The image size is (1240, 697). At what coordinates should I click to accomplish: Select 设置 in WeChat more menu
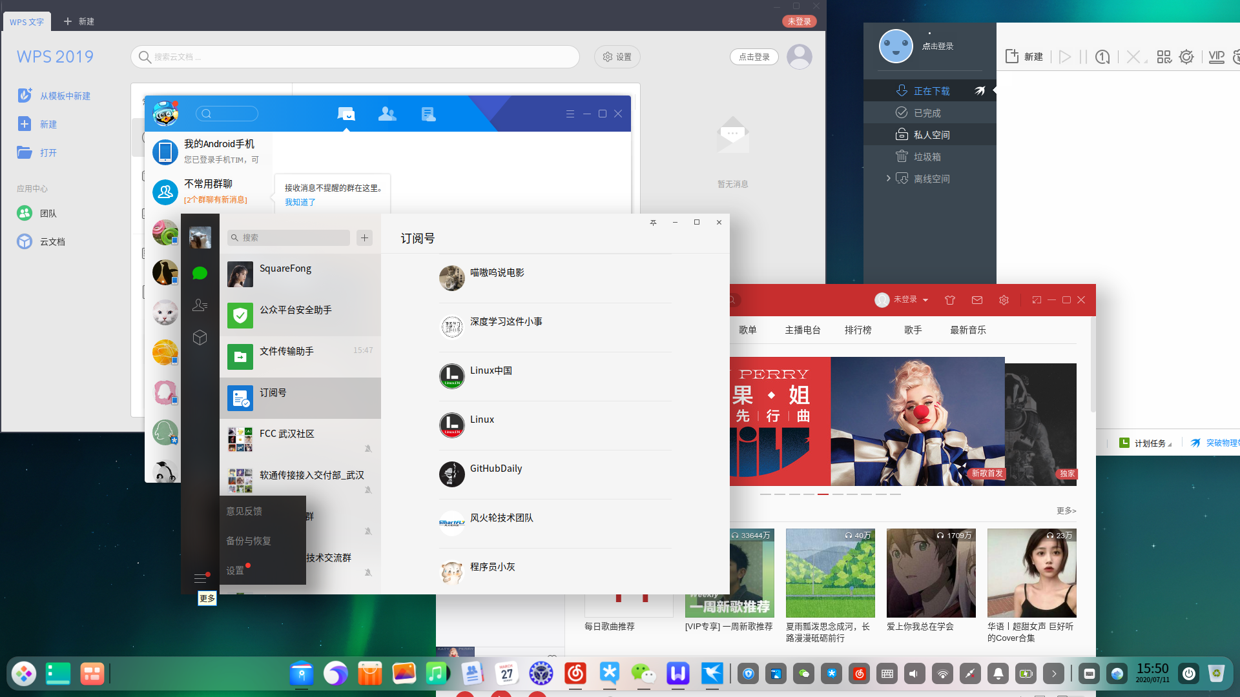pyautogui.click(x=235, y=571)
